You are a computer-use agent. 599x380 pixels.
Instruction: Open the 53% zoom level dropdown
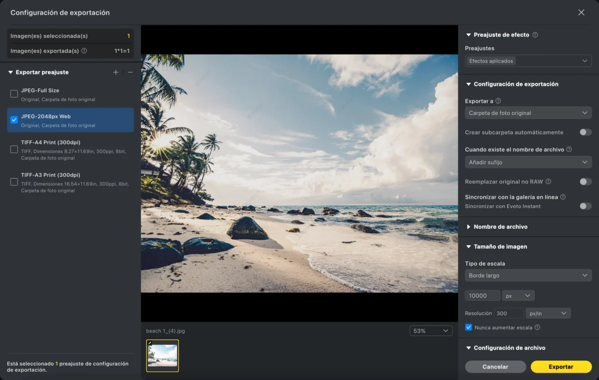click(x=431, y=331)
